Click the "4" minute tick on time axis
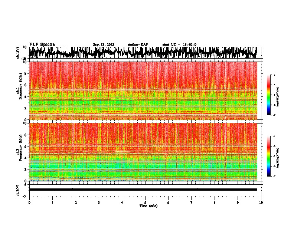 122,203
